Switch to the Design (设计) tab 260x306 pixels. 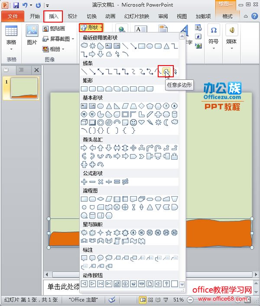coord(72,16)
